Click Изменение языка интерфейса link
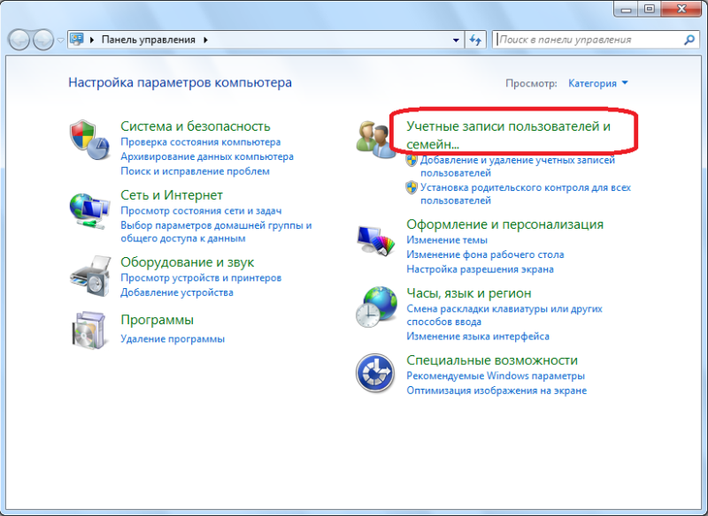Image resolution: width=708 pixels, height=516 pixels. [478, 336]
